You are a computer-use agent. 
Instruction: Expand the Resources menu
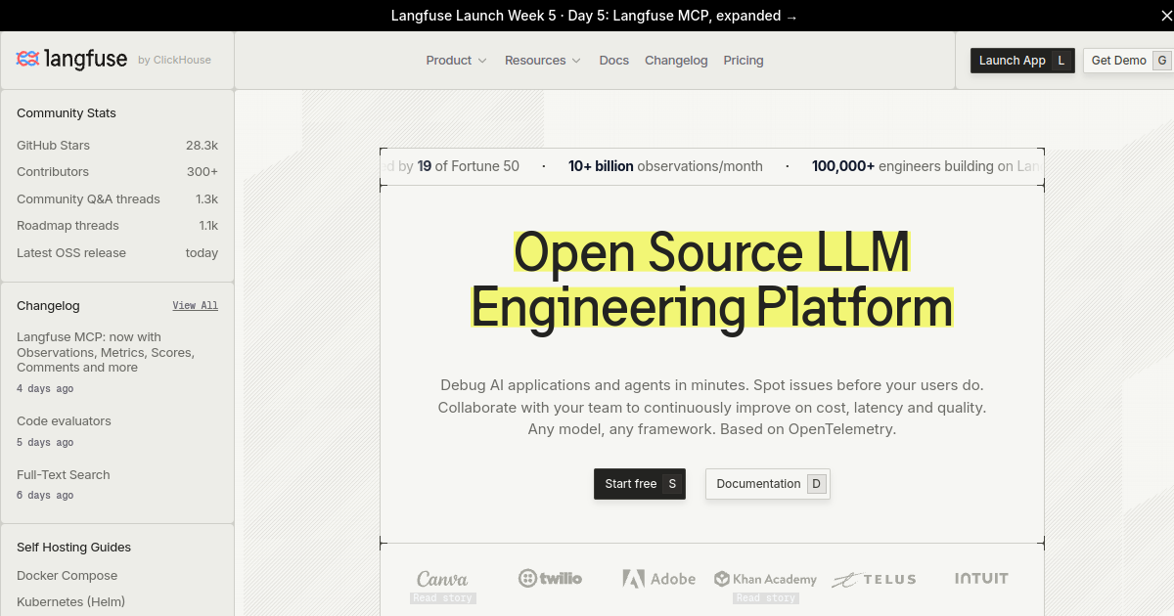click(543, 61)
